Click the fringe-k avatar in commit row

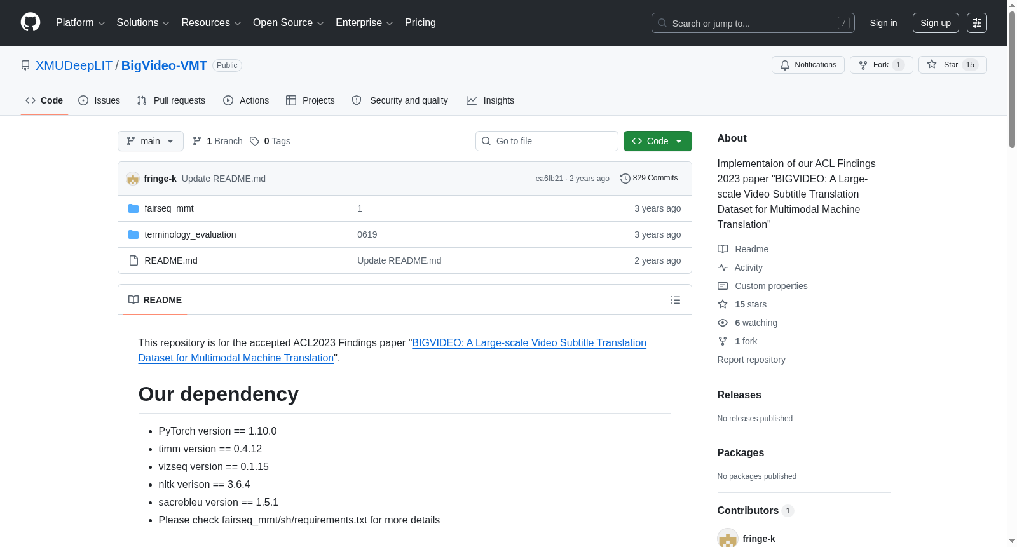pos(133,179)
